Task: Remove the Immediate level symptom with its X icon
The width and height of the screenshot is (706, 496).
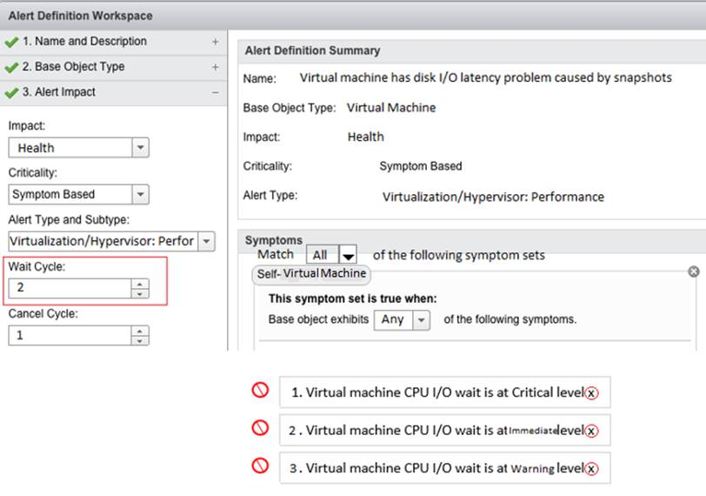Action: click(591, 431)
